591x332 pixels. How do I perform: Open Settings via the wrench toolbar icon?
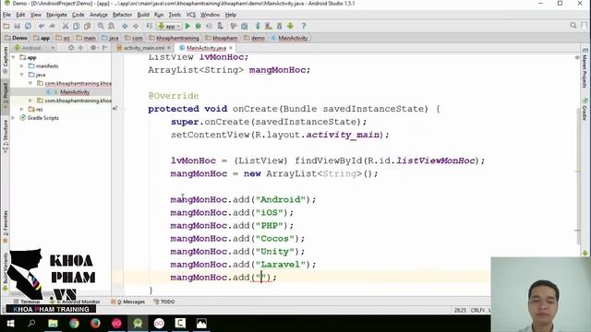pyautogui.click(x=234, y=26)
